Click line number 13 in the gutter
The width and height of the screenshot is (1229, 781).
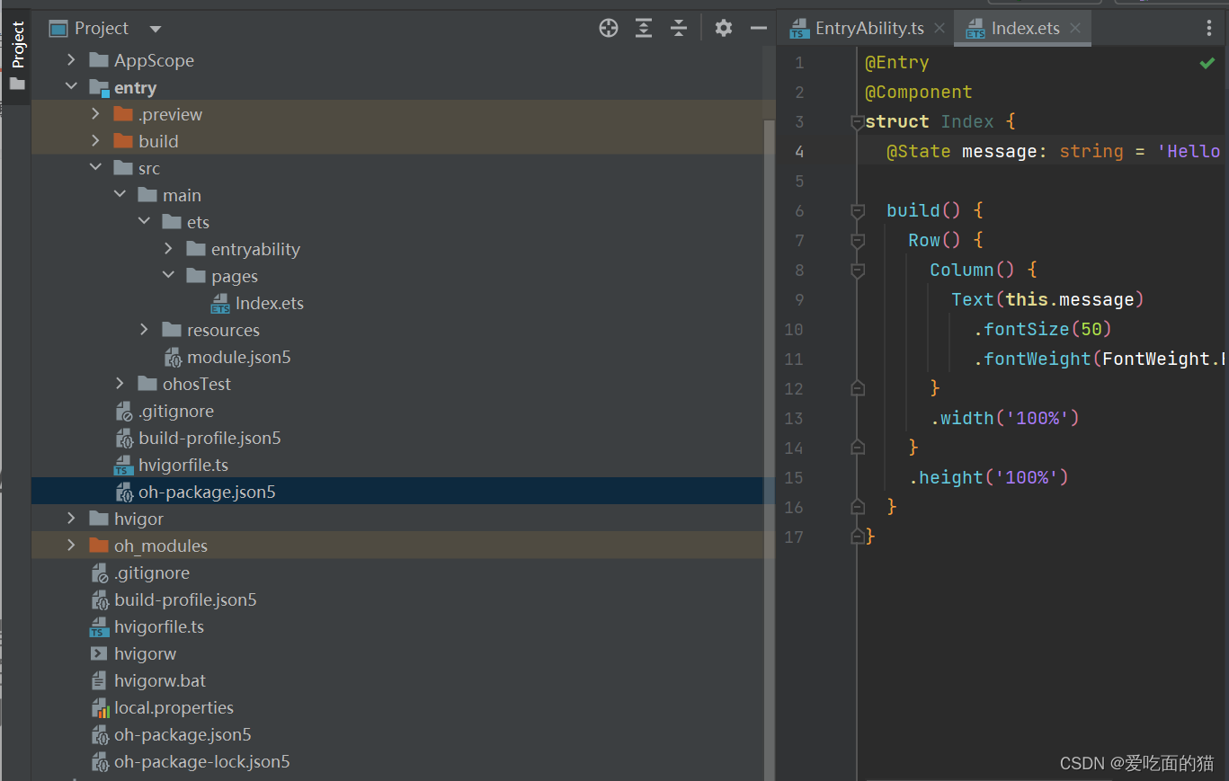[794, 418]
